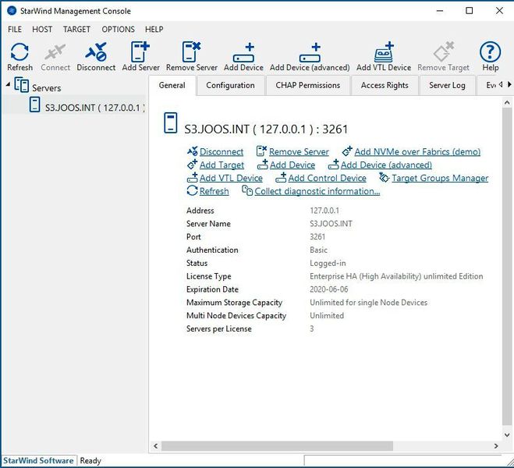514x468 pixels.
Task: Click Collect diagnostic information link
Action: coord(317,191)
